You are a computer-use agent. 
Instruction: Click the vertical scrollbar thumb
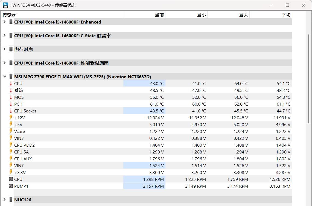pos(308,79)
